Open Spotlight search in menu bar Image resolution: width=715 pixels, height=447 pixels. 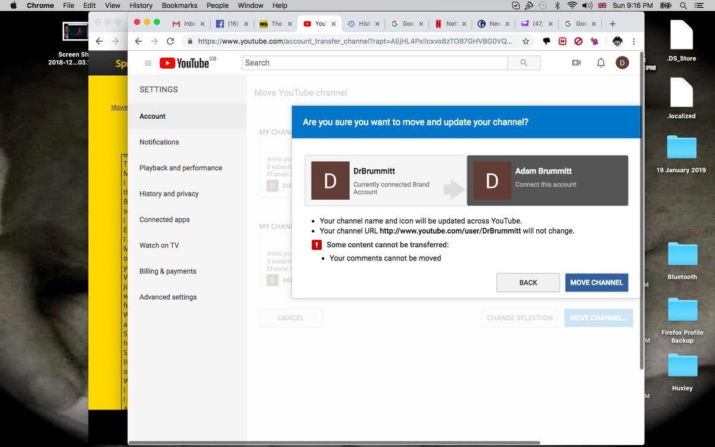point(683,5)
